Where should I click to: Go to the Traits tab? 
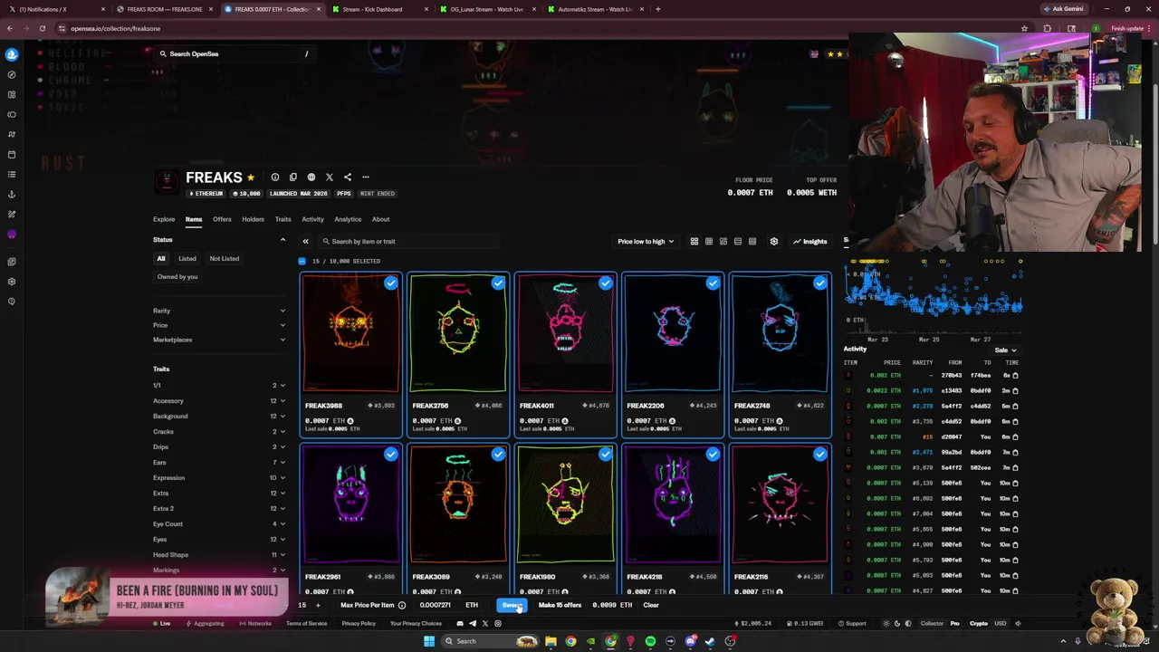tap(283, 219)
